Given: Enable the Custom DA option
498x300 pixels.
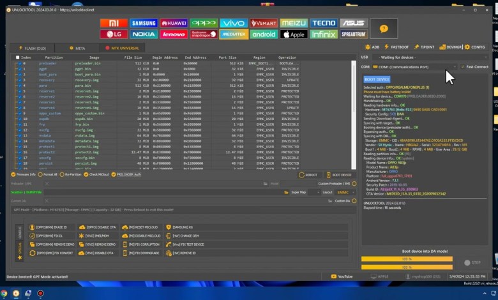Looking at the screenshot, I should click(x=354, y=201).
